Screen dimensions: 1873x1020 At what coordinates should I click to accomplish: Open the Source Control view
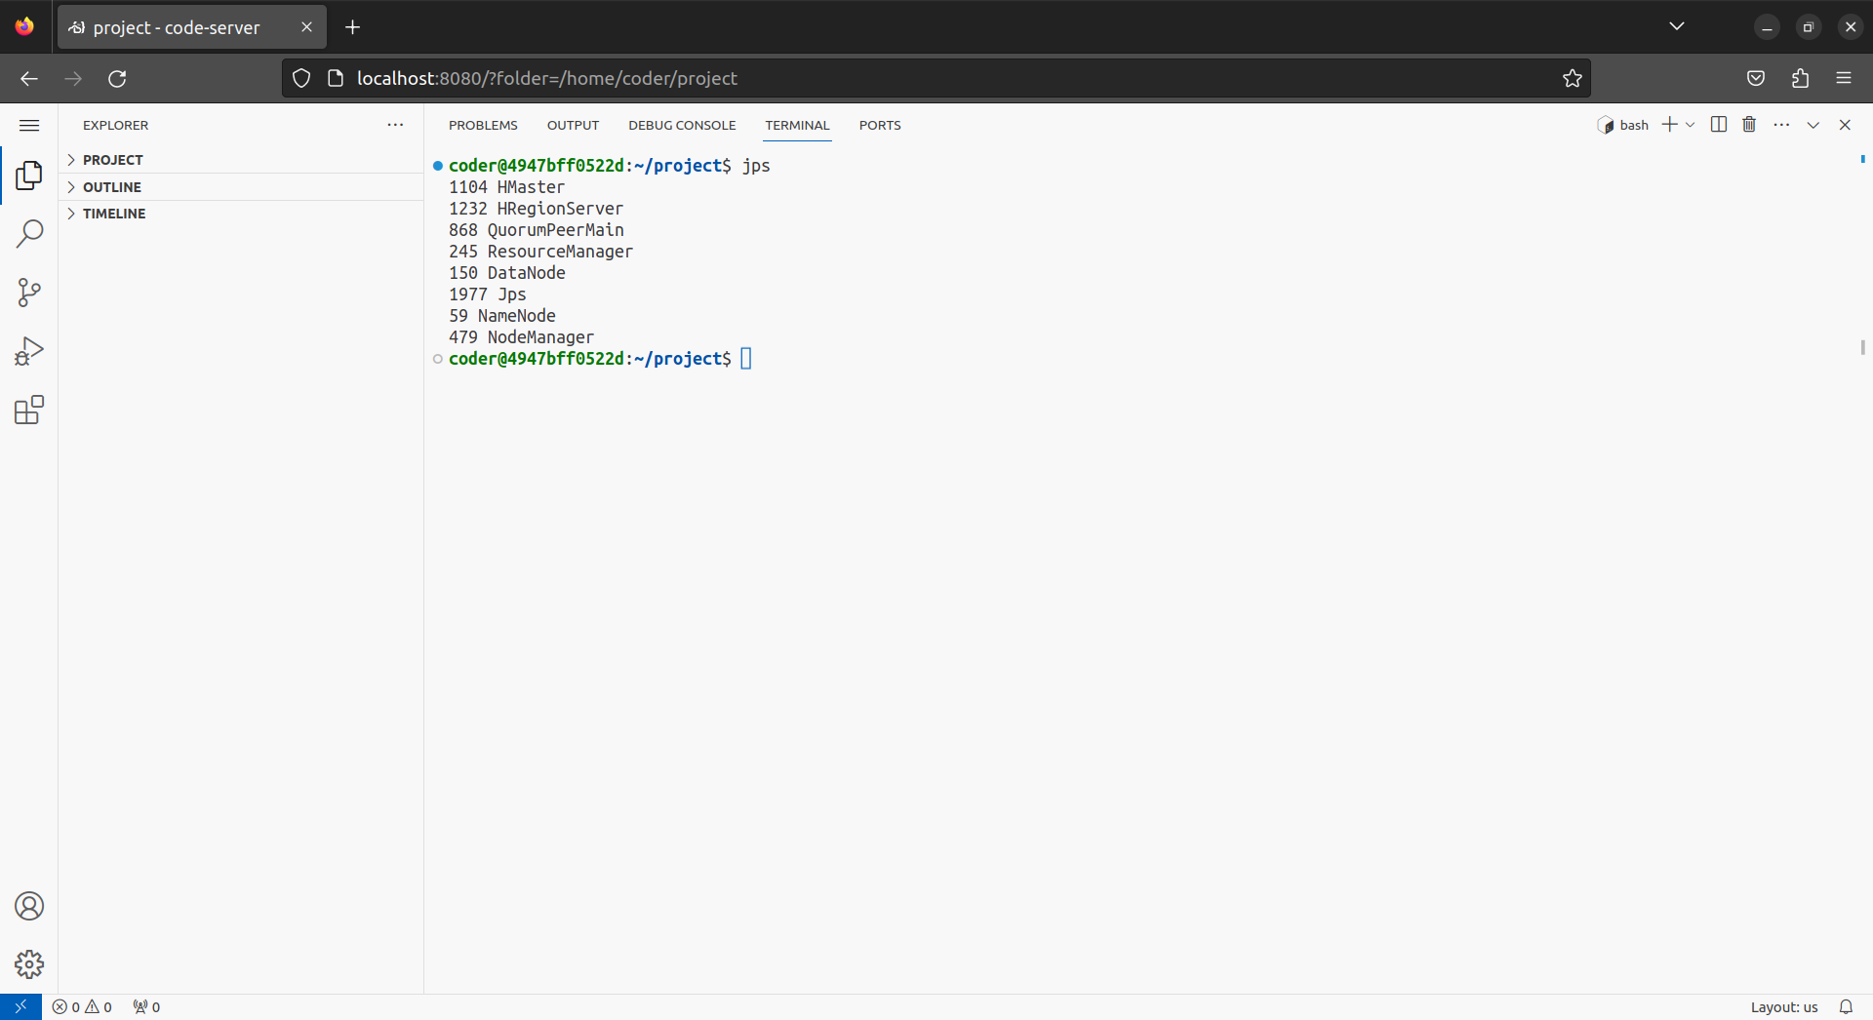coord(29,292)
